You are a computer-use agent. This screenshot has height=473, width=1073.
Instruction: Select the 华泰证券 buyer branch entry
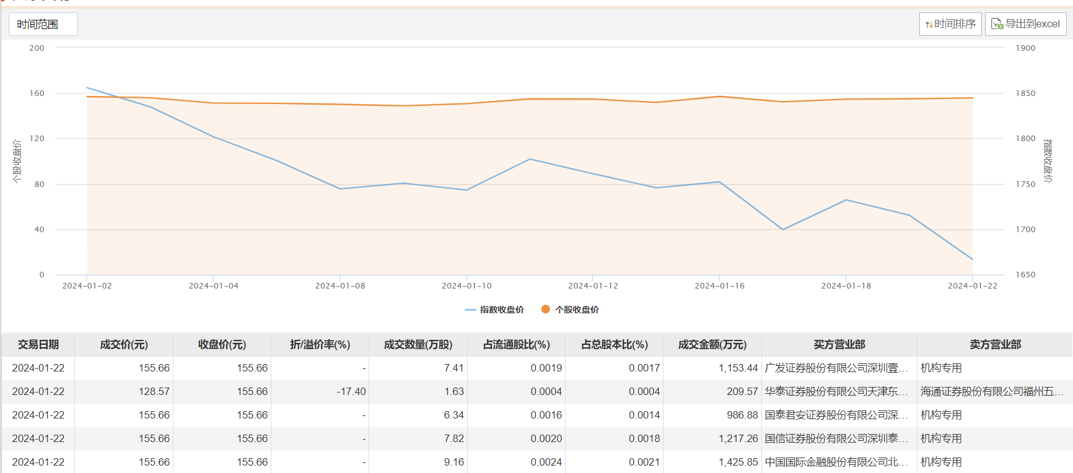pos(836,391)
